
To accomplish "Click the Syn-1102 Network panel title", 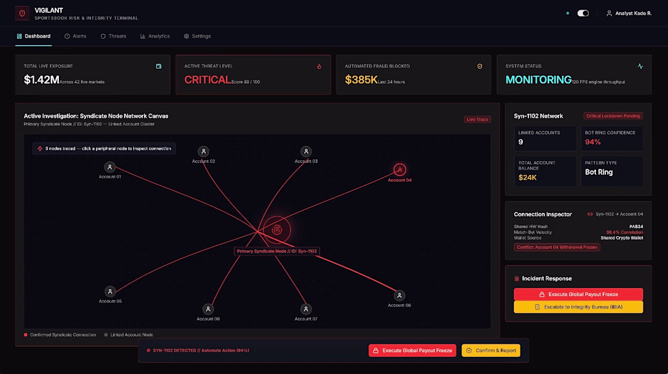I will click(539, 116).
